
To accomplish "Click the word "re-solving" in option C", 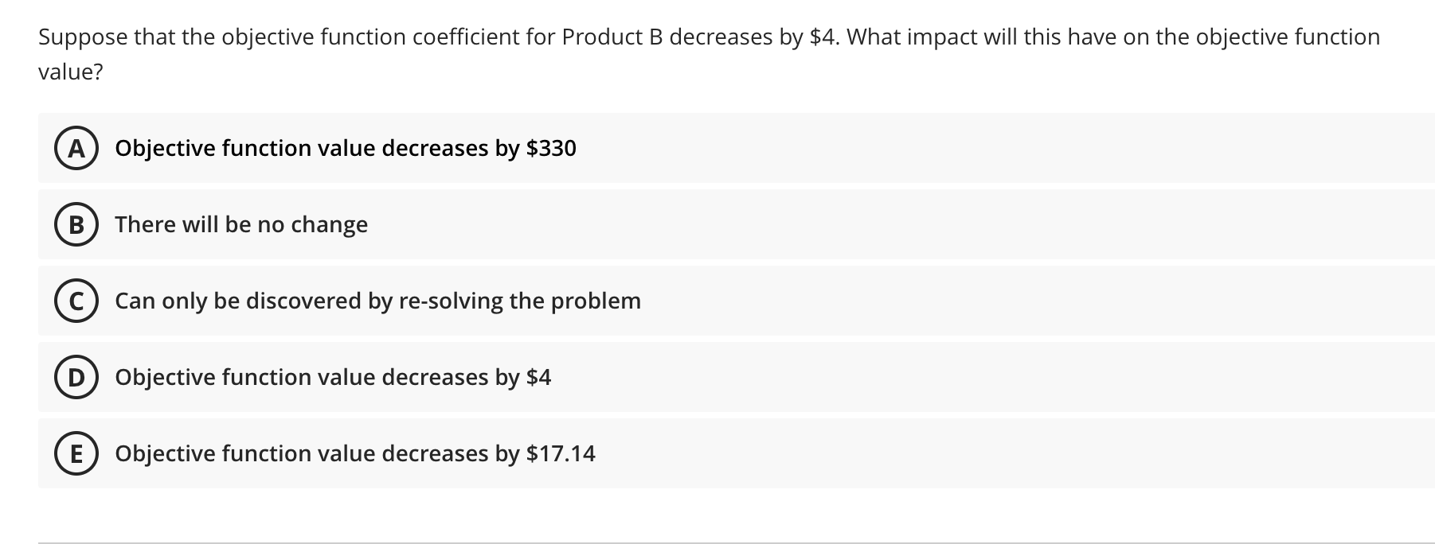I will tap(451, 301).
